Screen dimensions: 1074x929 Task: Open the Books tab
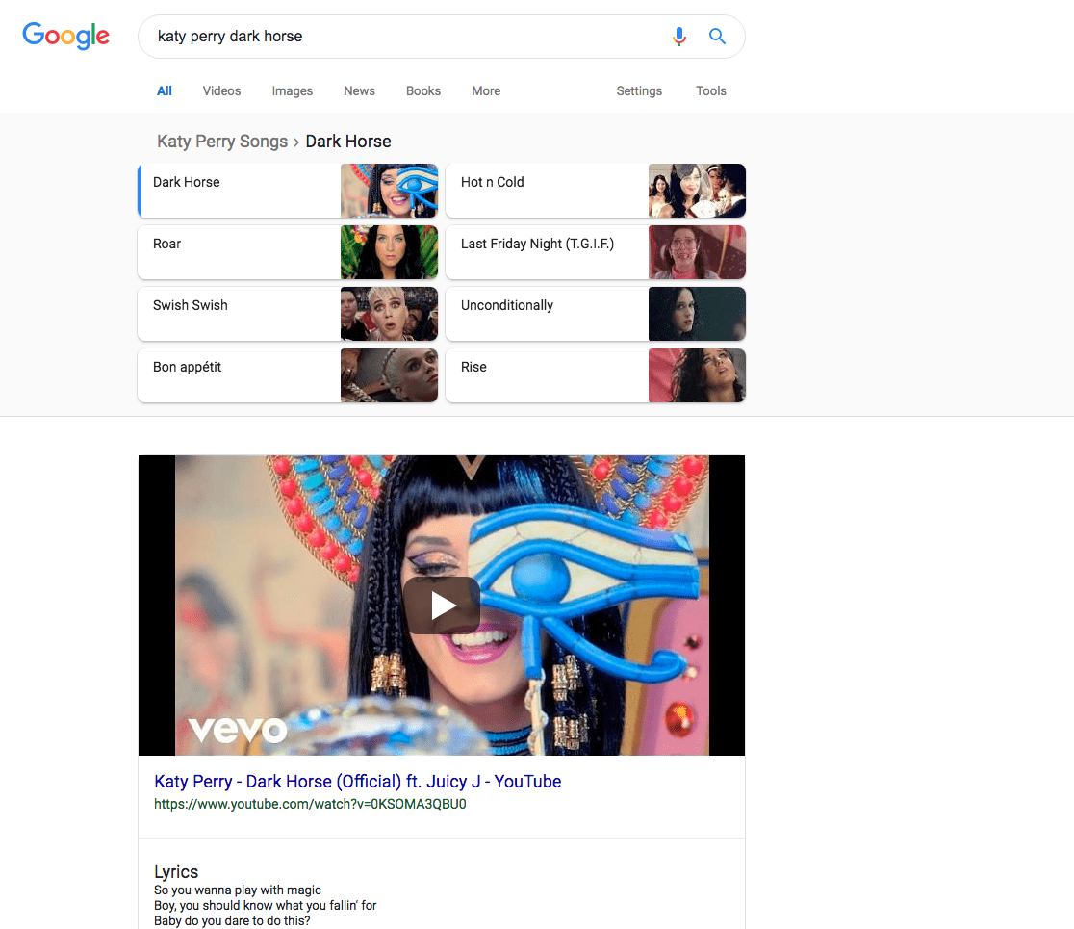(x=423, y=91)
